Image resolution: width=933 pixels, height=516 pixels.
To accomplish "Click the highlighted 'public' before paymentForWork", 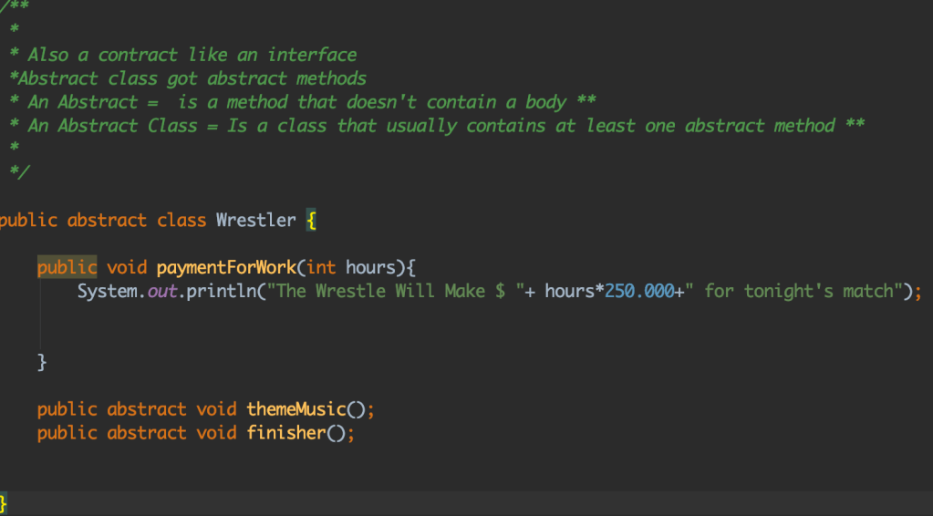I will [x=67, y=267].
